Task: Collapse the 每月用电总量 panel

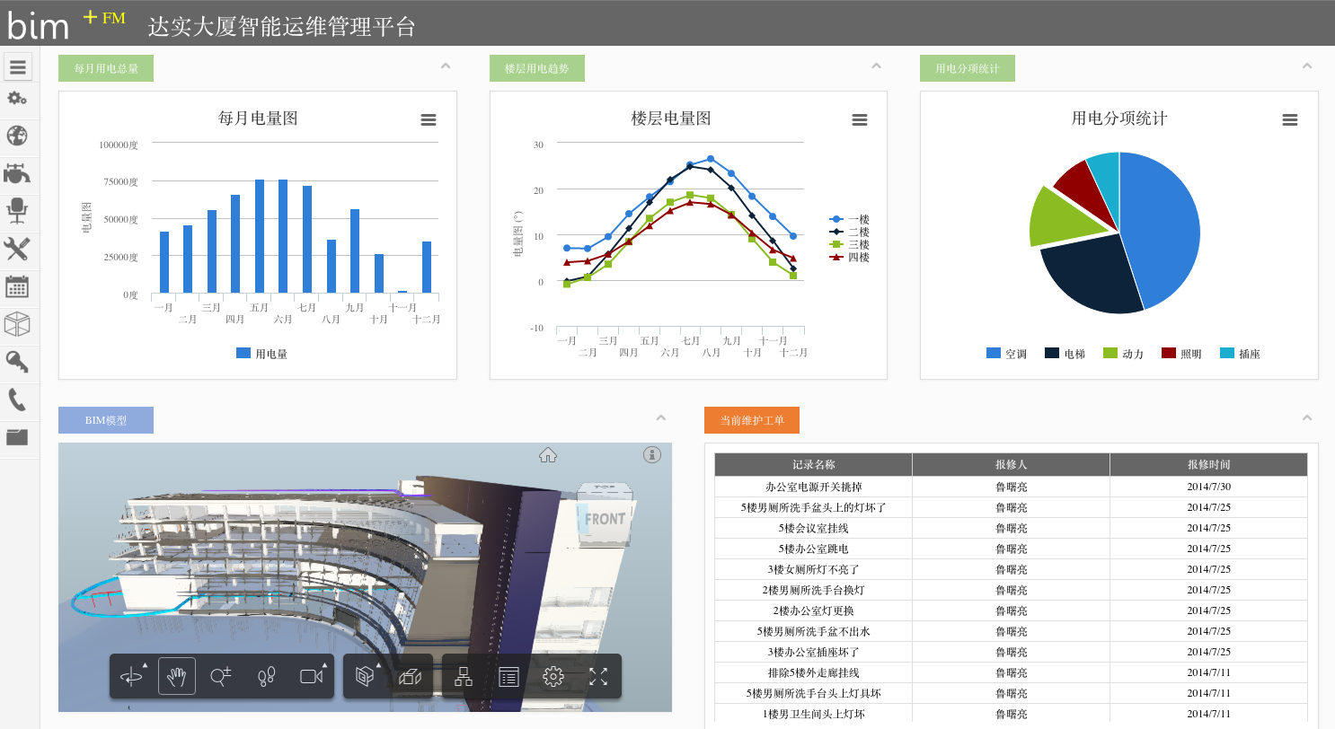Action: (446, 66)
